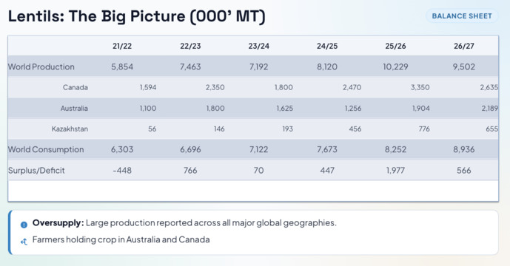The image size is (510, 266).
Task: Click the Lentils: The Big Picture title
Action: tap(137, 16)
